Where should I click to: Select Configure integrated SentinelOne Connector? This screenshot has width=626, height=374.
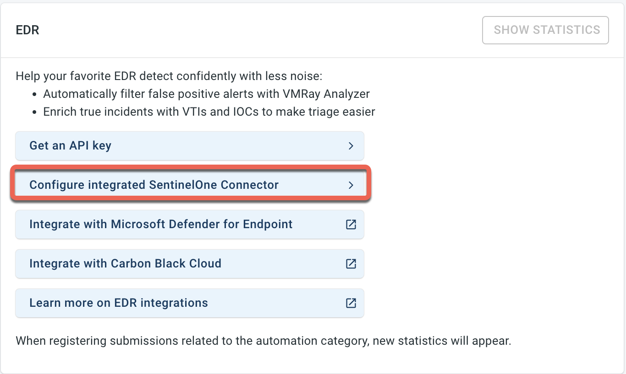point(190,185)
